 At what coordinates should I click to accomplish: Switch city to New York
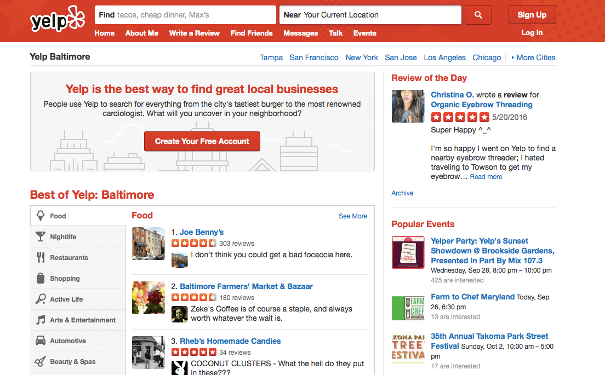[x=362, y=57]
